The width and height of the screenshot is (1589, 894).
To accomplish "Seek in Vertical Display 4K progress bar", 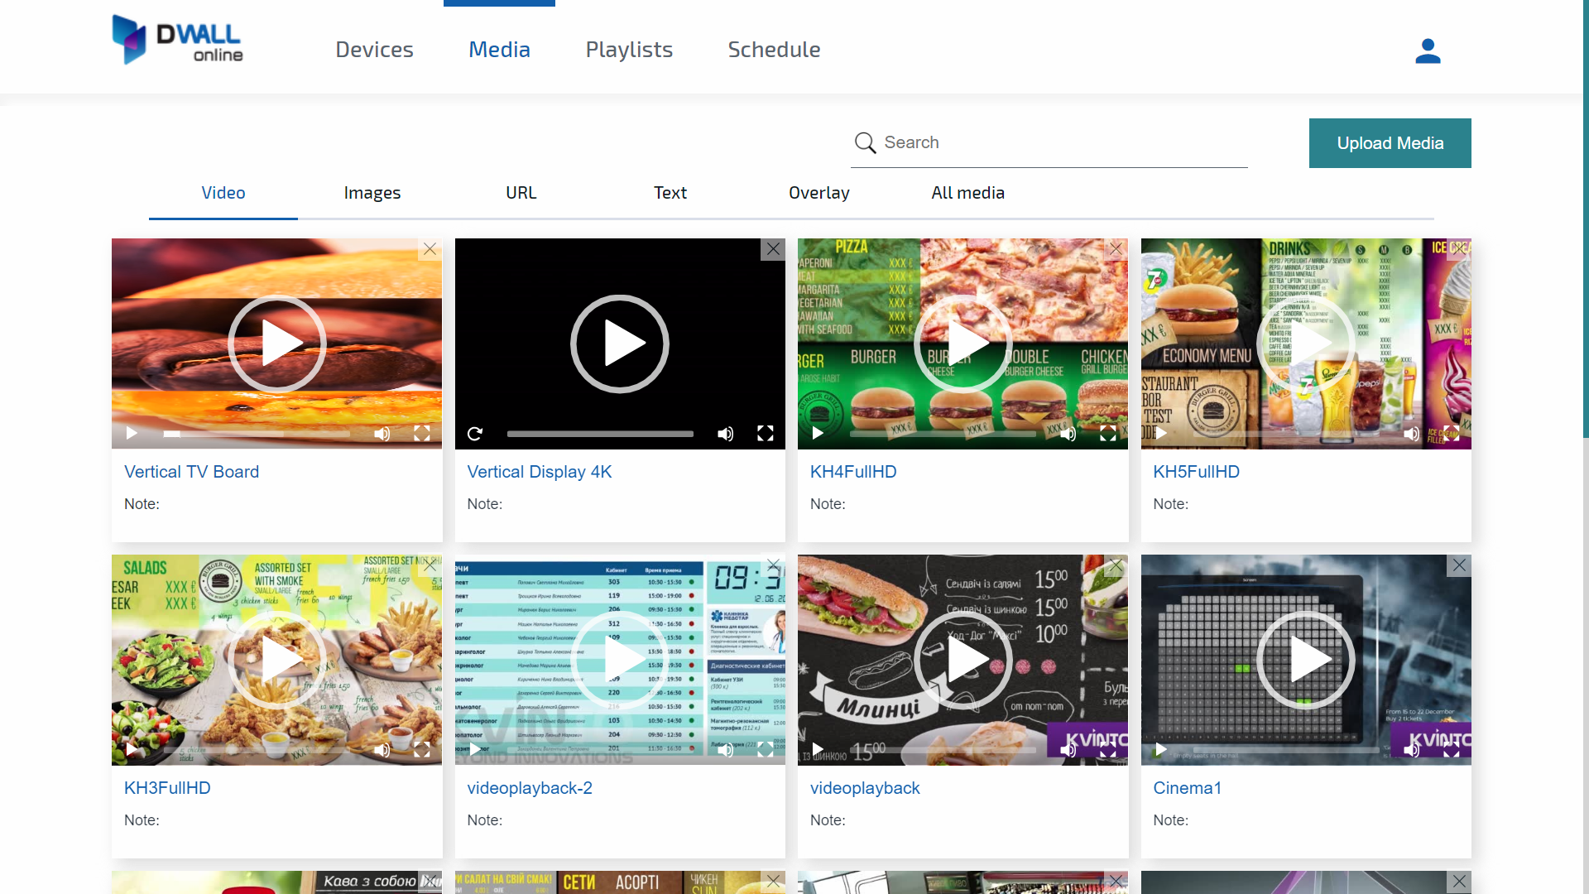I will [600, 434].
